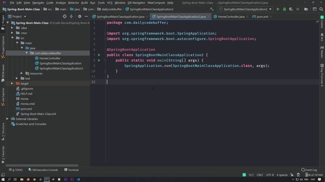Click UTF-8 encoding in status bar

[270, 175]
